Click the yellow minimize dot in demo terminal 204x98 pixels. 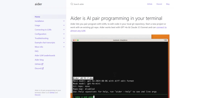[76, 40]
